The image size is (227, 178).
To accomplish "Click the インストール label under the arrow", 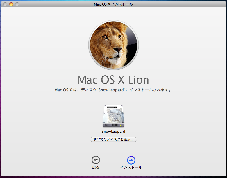I will 131,167.
